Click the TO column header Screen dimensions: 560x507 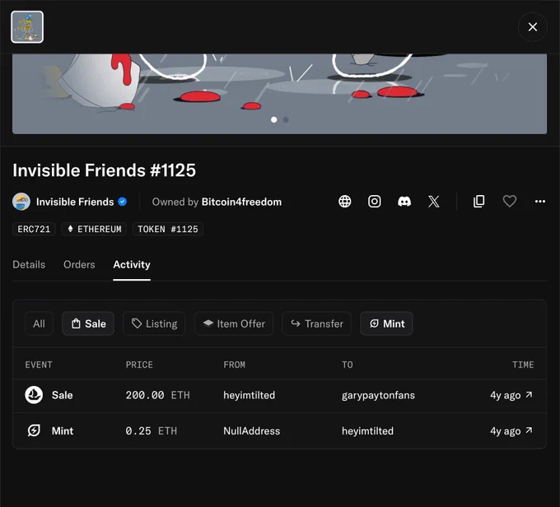click(348, 365)
